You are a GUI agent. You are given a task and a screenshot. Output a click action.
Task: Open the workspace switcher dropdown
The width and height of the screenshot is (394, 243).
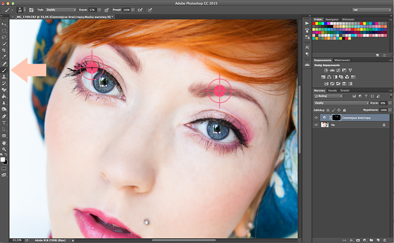(371, 10)
